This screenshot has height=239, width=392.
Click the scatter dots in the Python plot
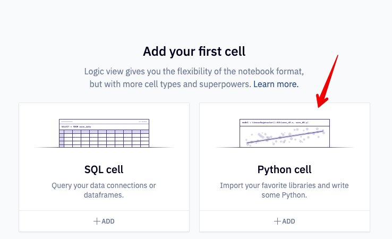(285, 136)
